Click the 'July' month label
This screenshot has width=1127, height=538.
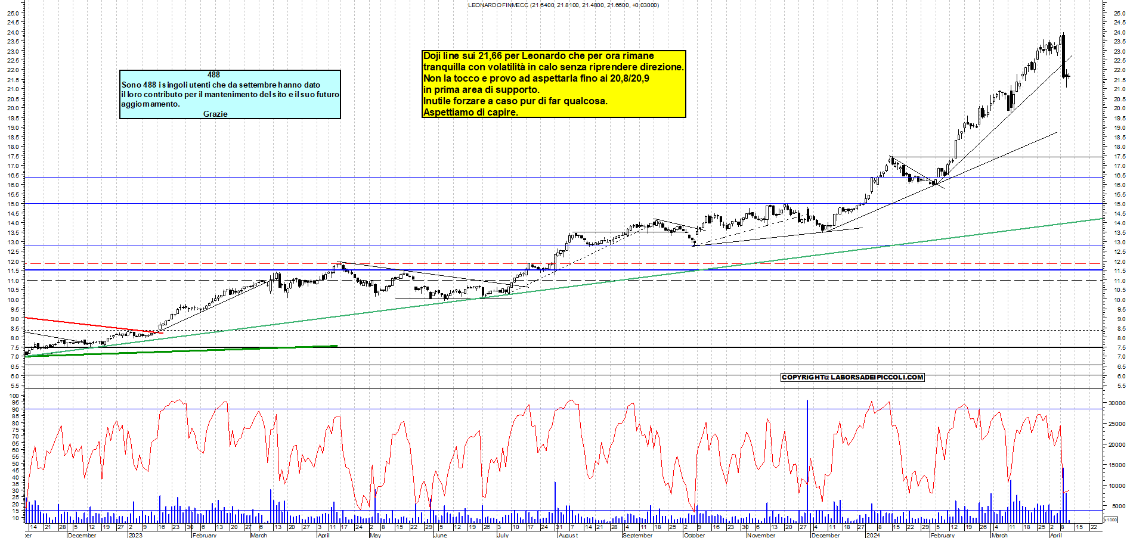(503, 535)
